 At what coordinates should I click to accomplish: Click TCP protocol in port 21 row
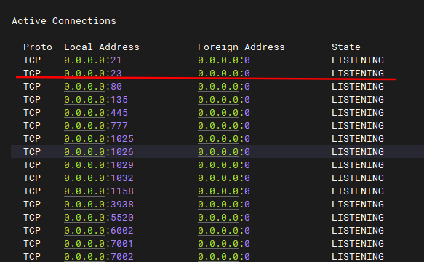(32, 60)
